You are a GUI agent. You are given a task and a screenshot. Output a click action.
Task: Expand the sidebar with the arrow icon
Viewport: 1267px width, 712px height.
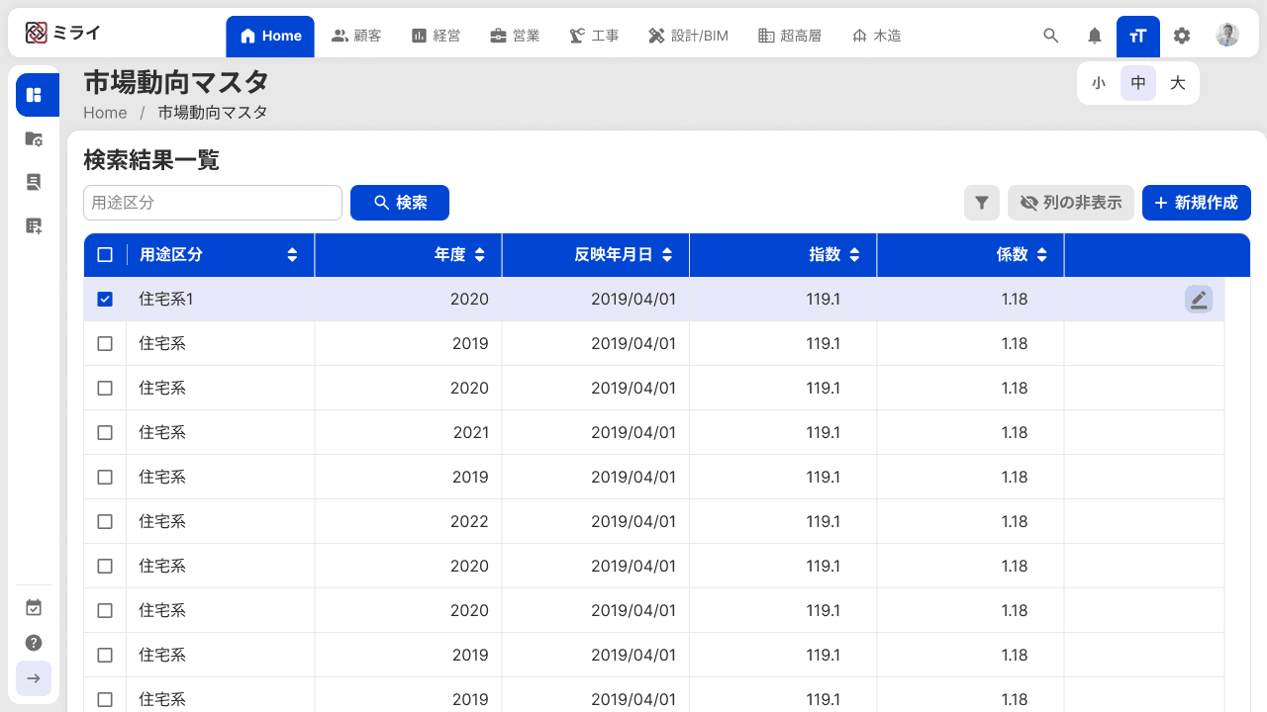34,678
